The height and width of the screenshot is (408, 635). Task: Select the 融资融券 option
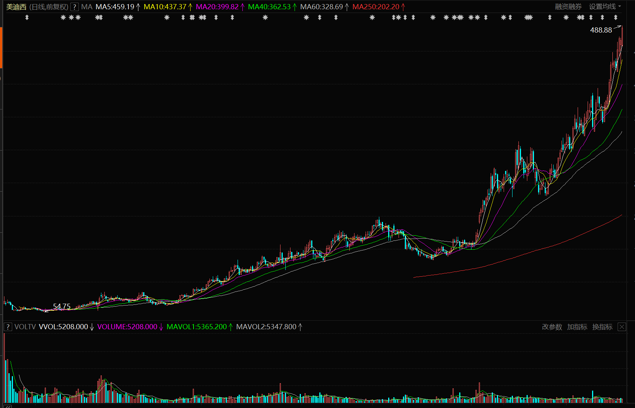point(568,7)
